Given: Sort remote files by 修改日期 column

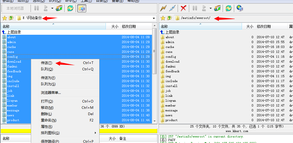Looking at the screenshot, I should tap(264, 26).
